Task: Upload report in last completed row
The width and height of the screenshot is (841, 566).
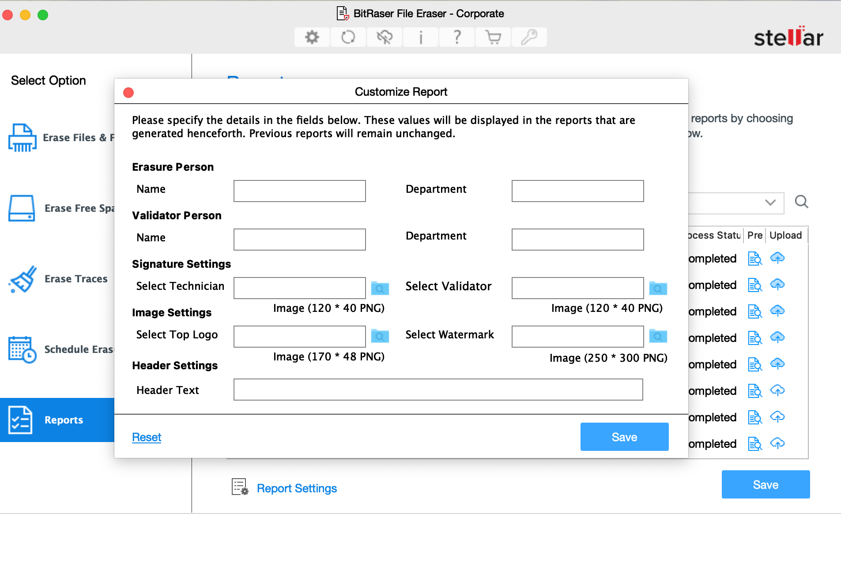Action: click(777, 443)
